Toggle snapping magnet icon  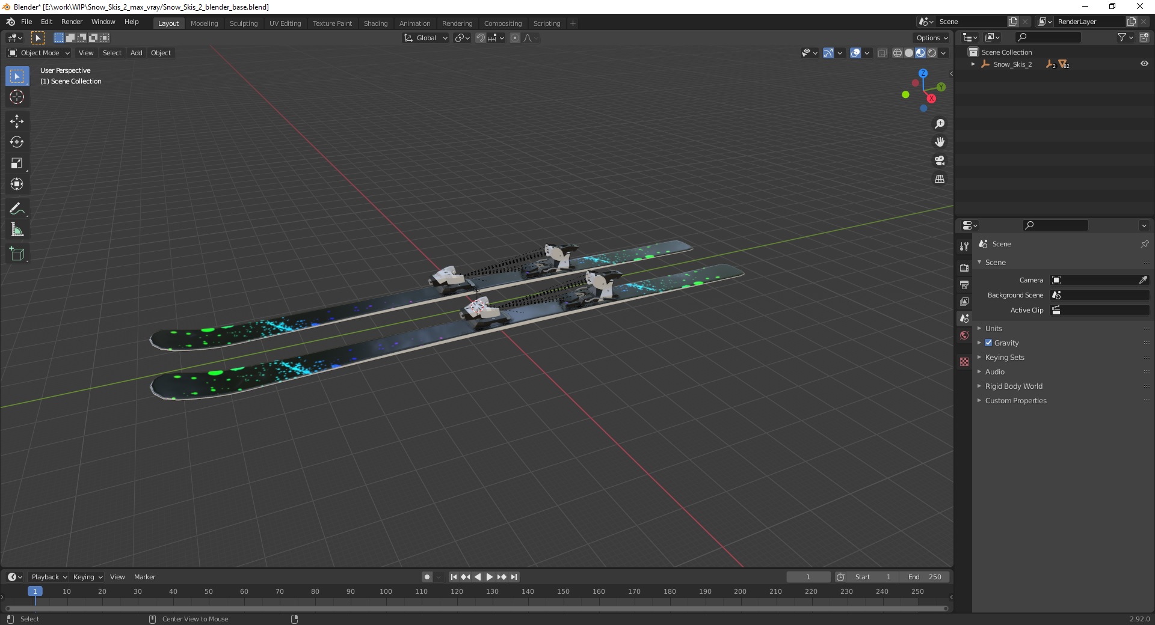[480, 38]
